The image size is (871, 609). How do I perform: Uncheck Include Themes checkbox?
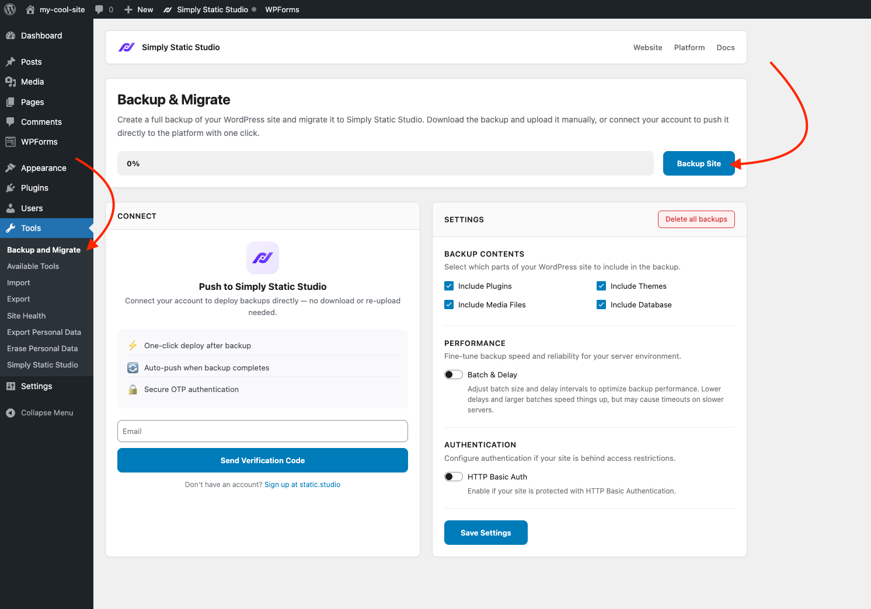coord(601,286)
